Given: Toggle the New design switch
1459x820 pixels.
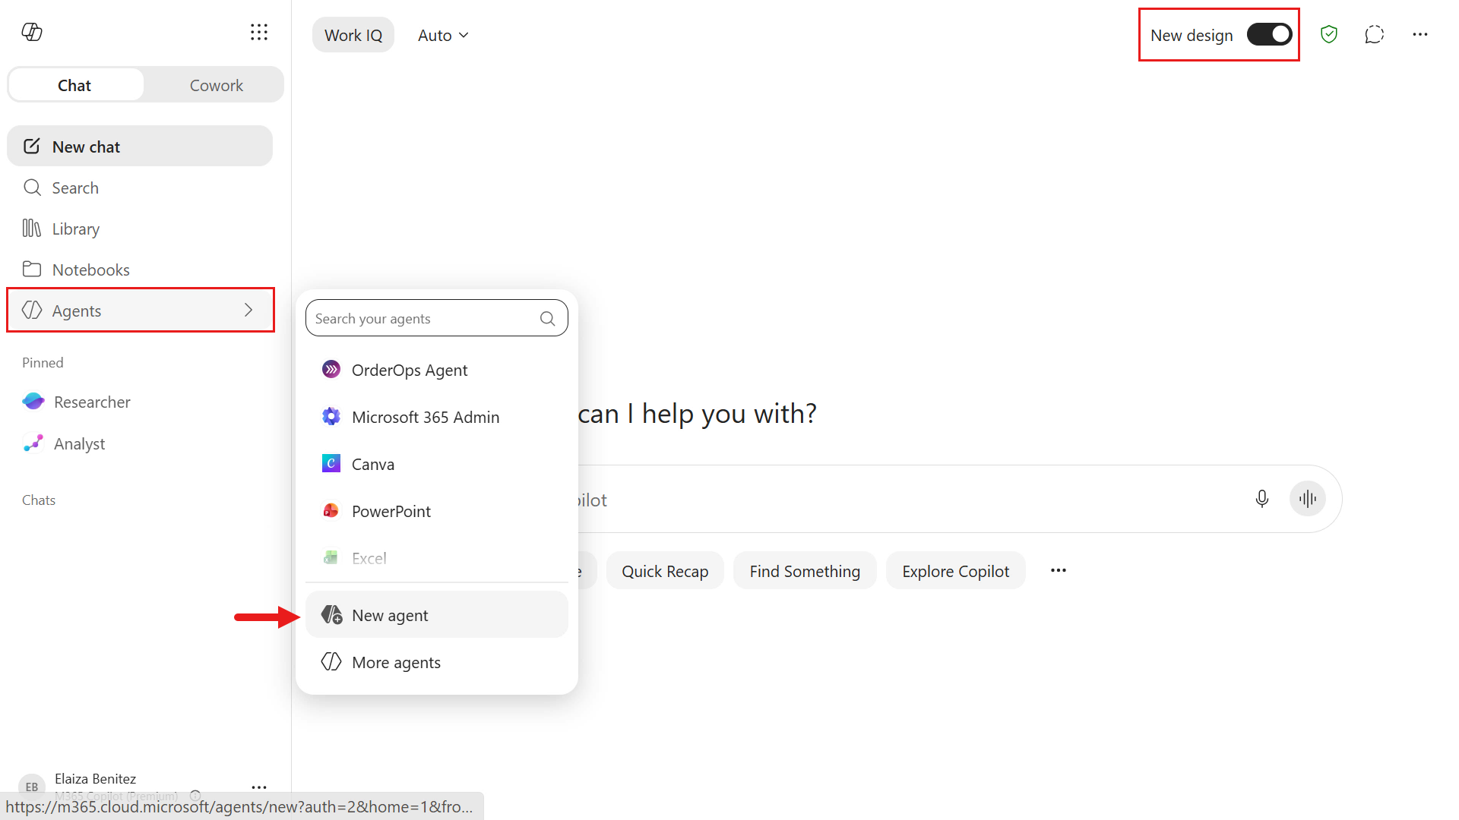Looking at the screenshot, I should coord(1270,34).
